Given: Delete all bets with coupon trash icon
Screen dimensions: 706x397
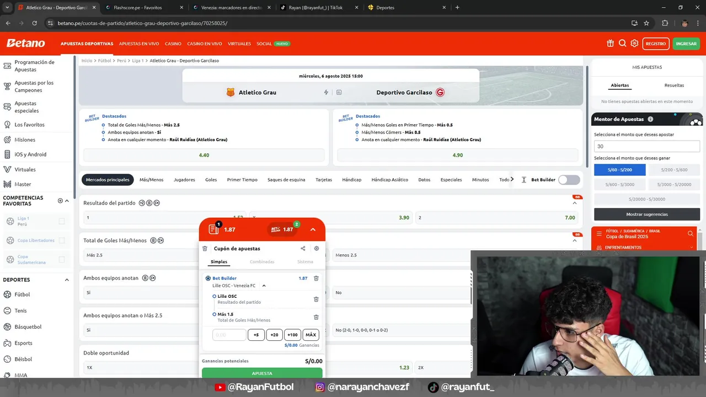Looking at the screenshot, I should pyautogui.click(x=205, y=249).
